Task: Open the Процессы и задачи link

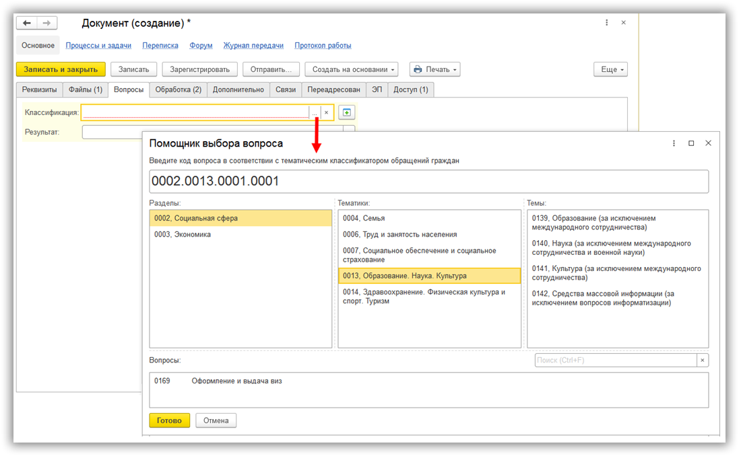Action: click(98, 46)
